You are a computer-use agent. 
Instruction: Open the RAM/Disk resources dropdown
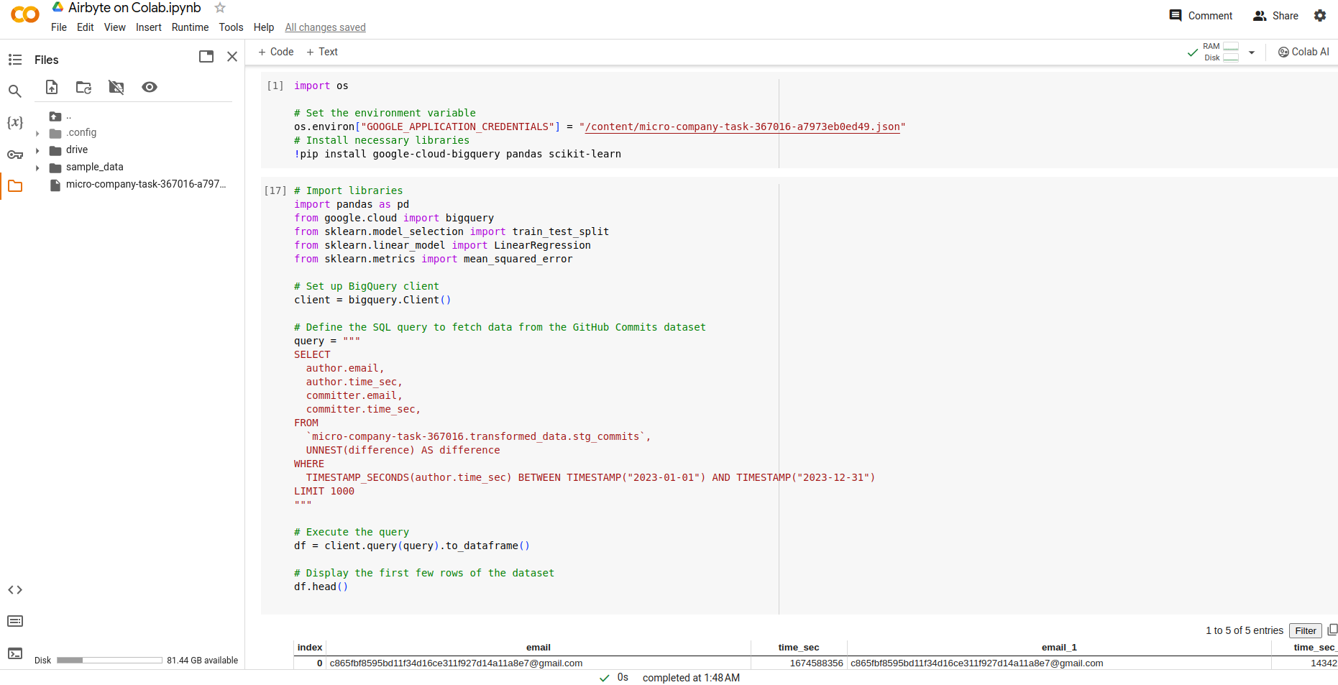coord(1252,52)
